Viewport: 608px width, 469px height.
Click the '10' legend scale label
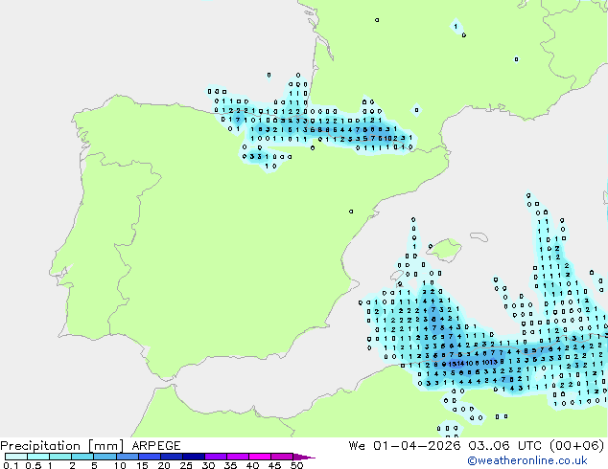click(x=120, y=465)
